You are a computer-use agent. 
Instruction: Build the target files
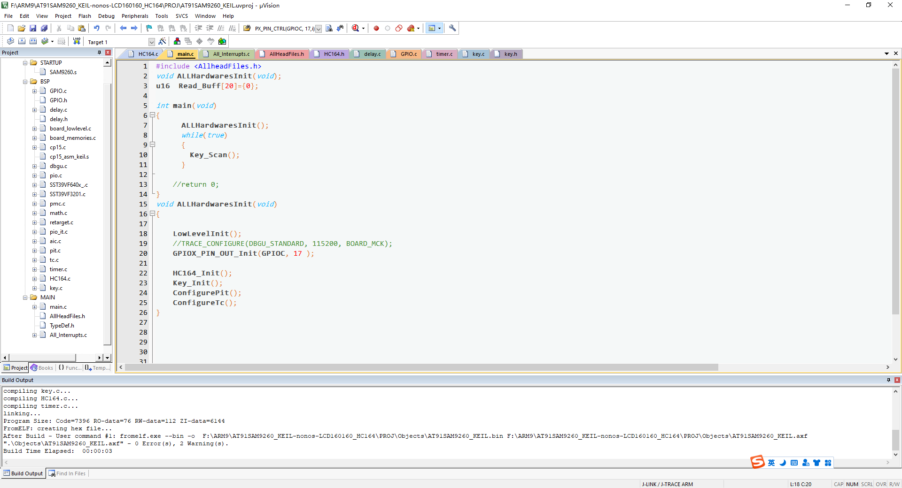tap(22, 41)
